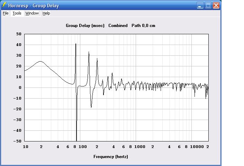Click the 100 frequency axis label

click(83, 147)
